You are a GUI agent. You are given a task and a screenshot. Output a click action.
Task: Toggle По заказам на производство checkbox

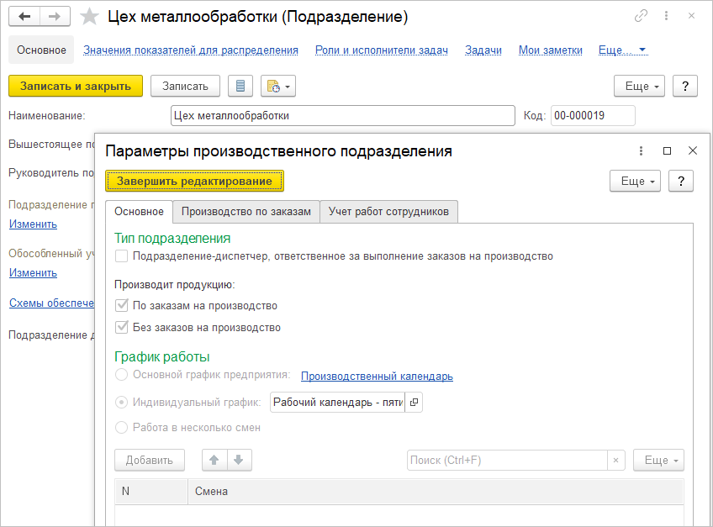coord(121,306)
